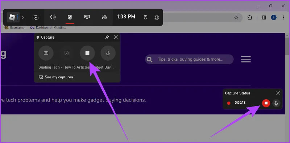Click the search magnifier icon
Image resolution: width=290 pixels, height=143 pixels.
coord(149,59)
